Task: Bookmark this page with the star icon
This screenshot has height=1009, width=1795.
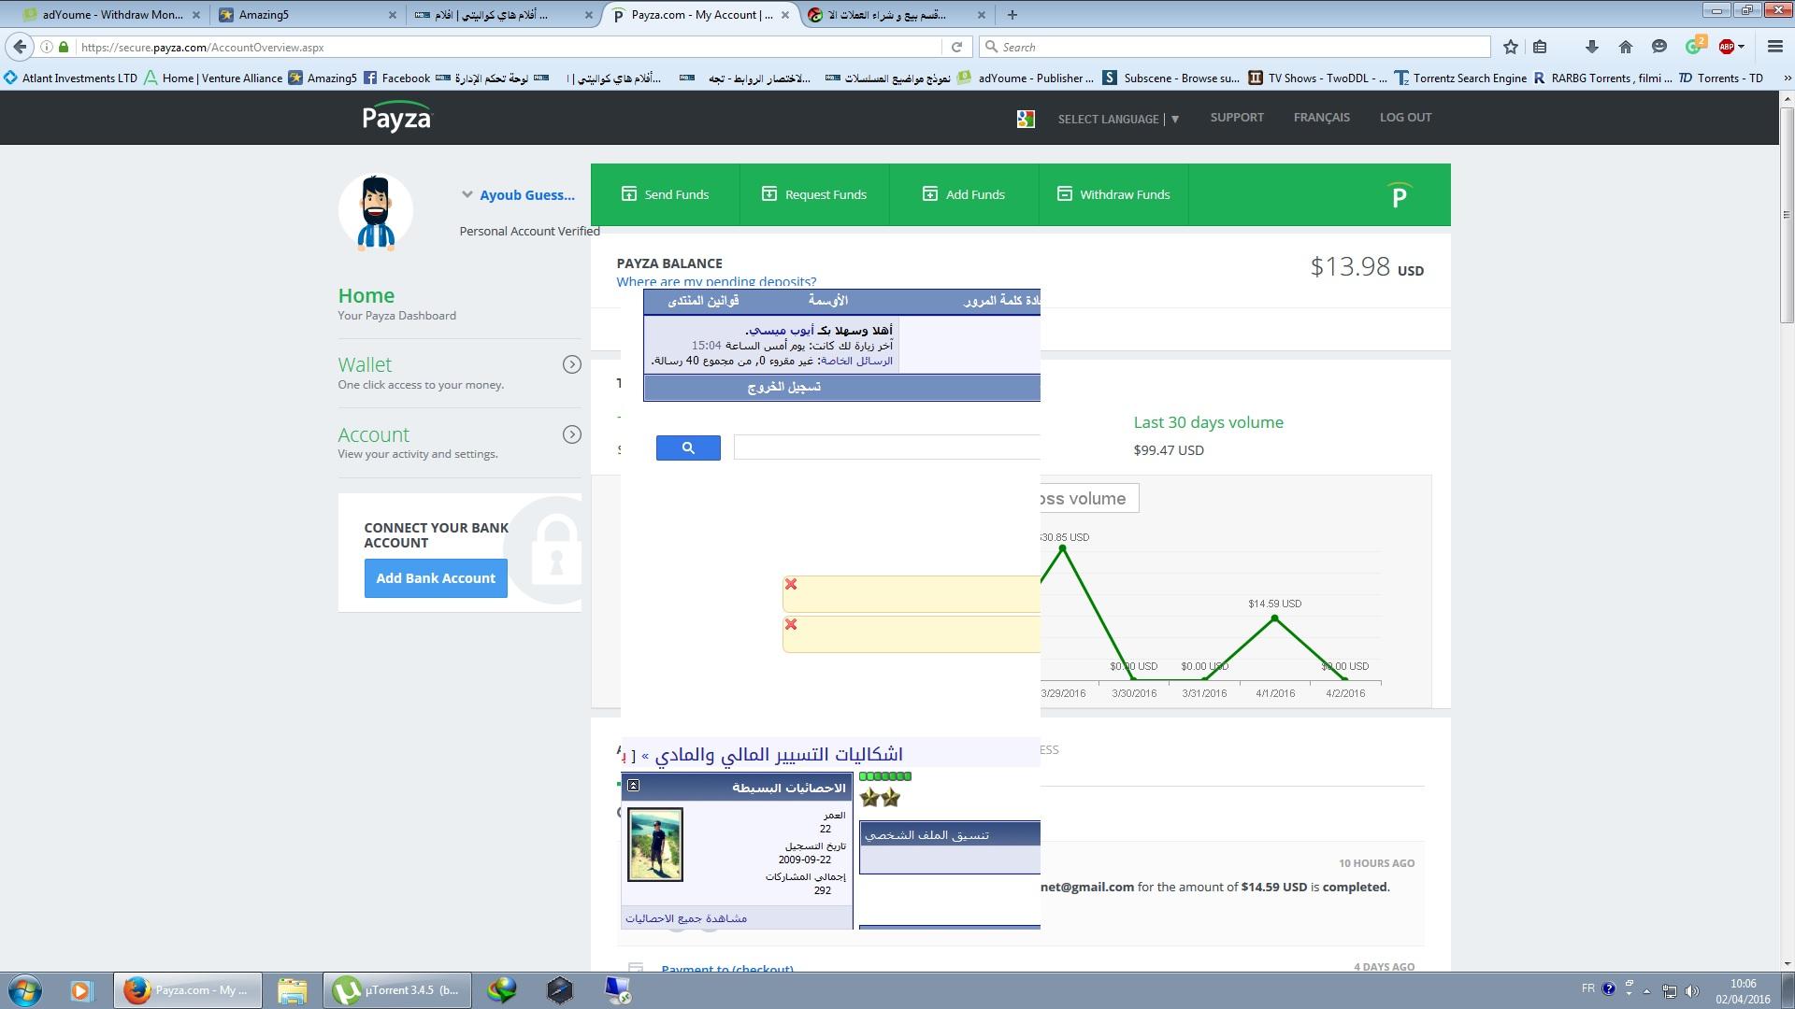Action: click(1510, 47)
